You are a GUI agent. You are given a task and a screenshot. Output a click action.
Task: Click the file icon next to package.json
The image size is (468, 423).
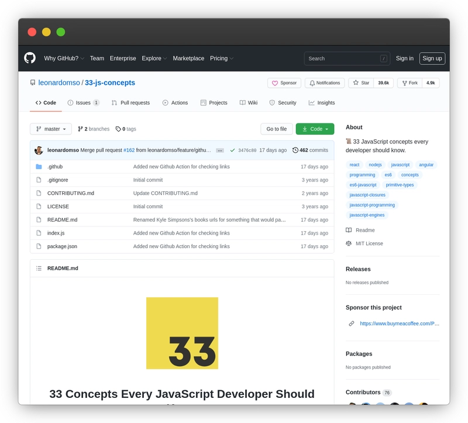39,246
